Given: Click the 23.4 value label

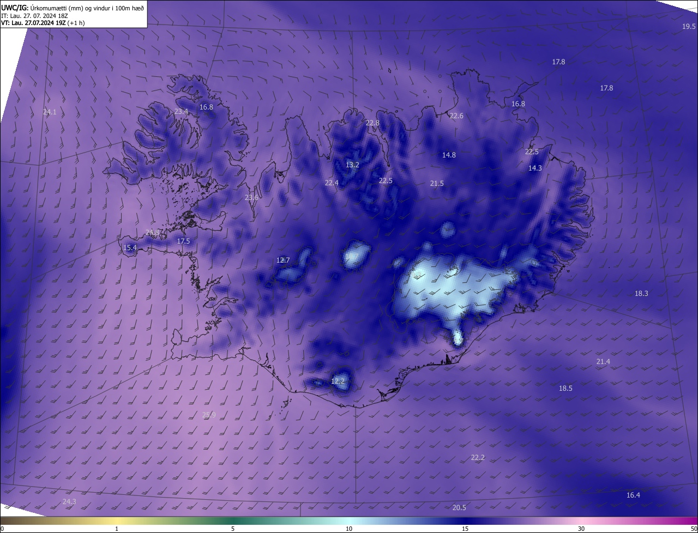Looking at the screenshot, I should pos(181,112).
